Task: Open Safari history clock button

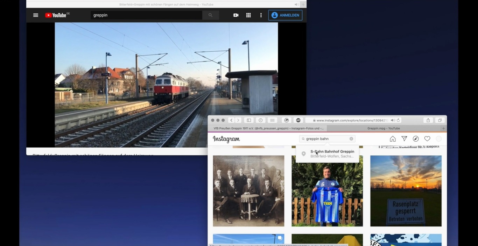Action: pyautogui.click(x=261, y=120)
